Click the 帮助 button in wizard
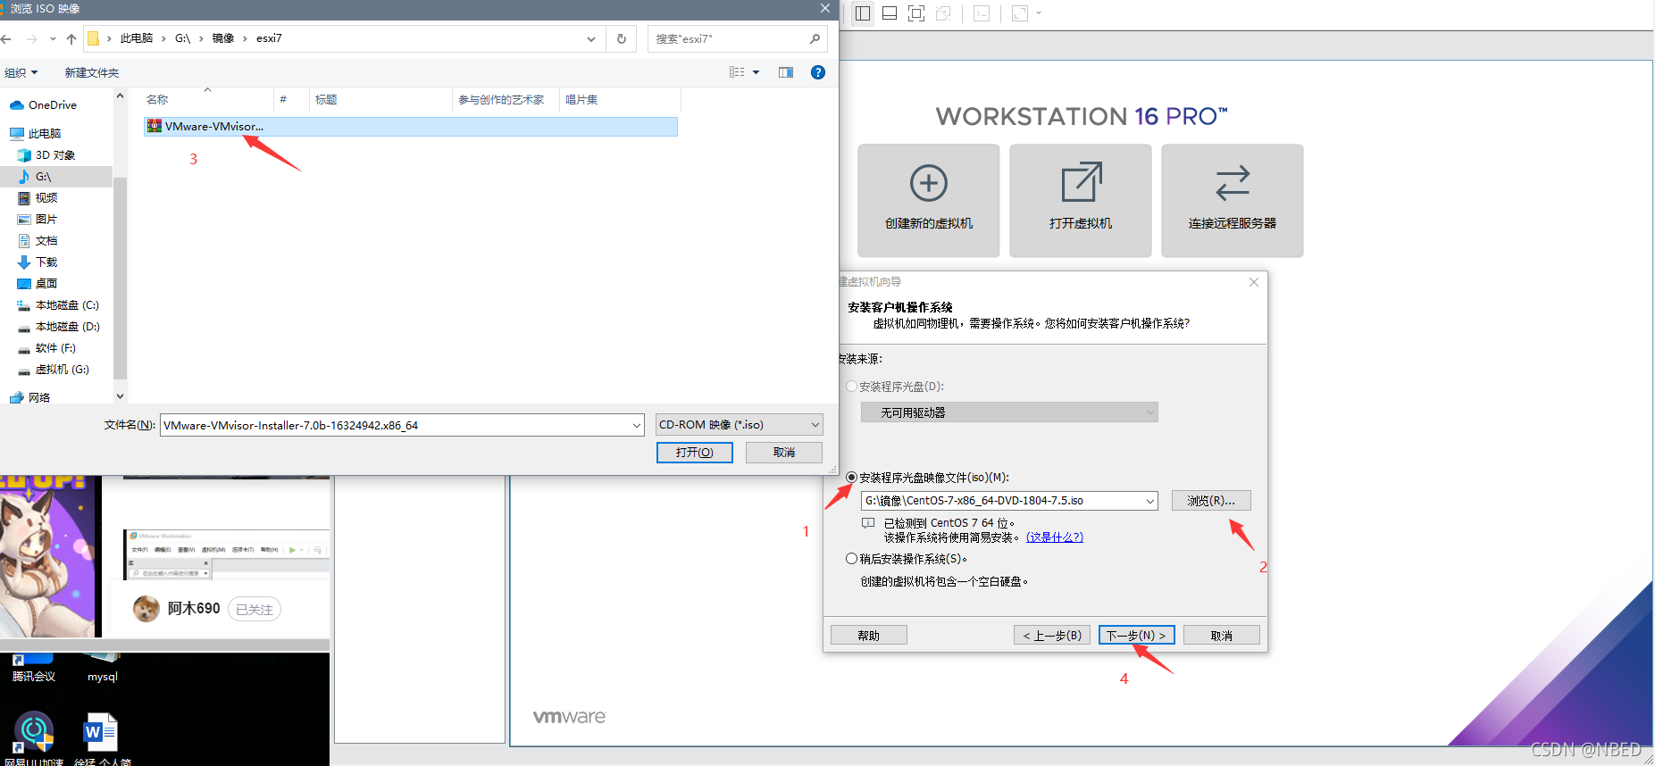1655x766 pixels. tap(869, 635)
